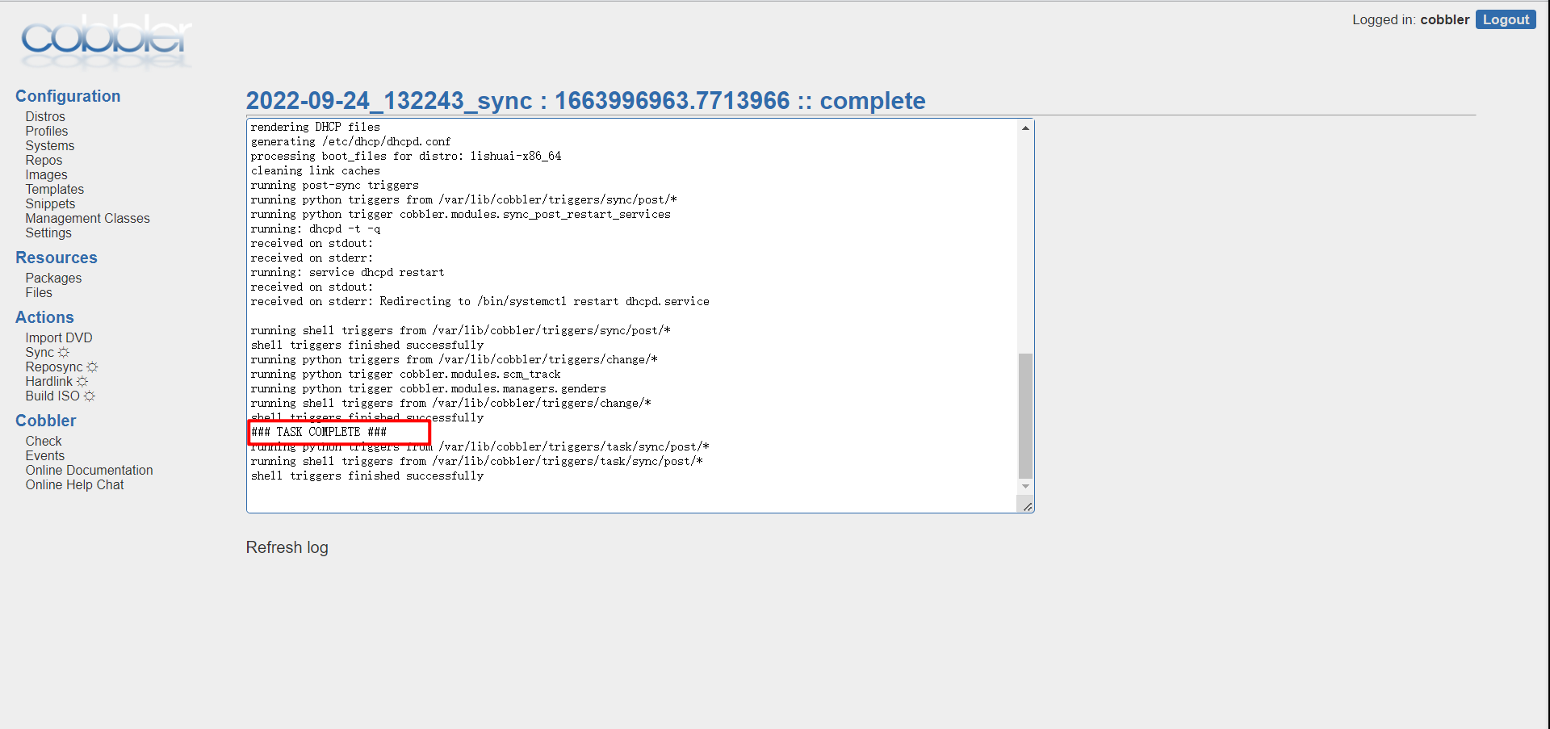Viewport: 1550px width, 729px height.
Task: Click the sync task title heading
Action: [x=586, y=100]
